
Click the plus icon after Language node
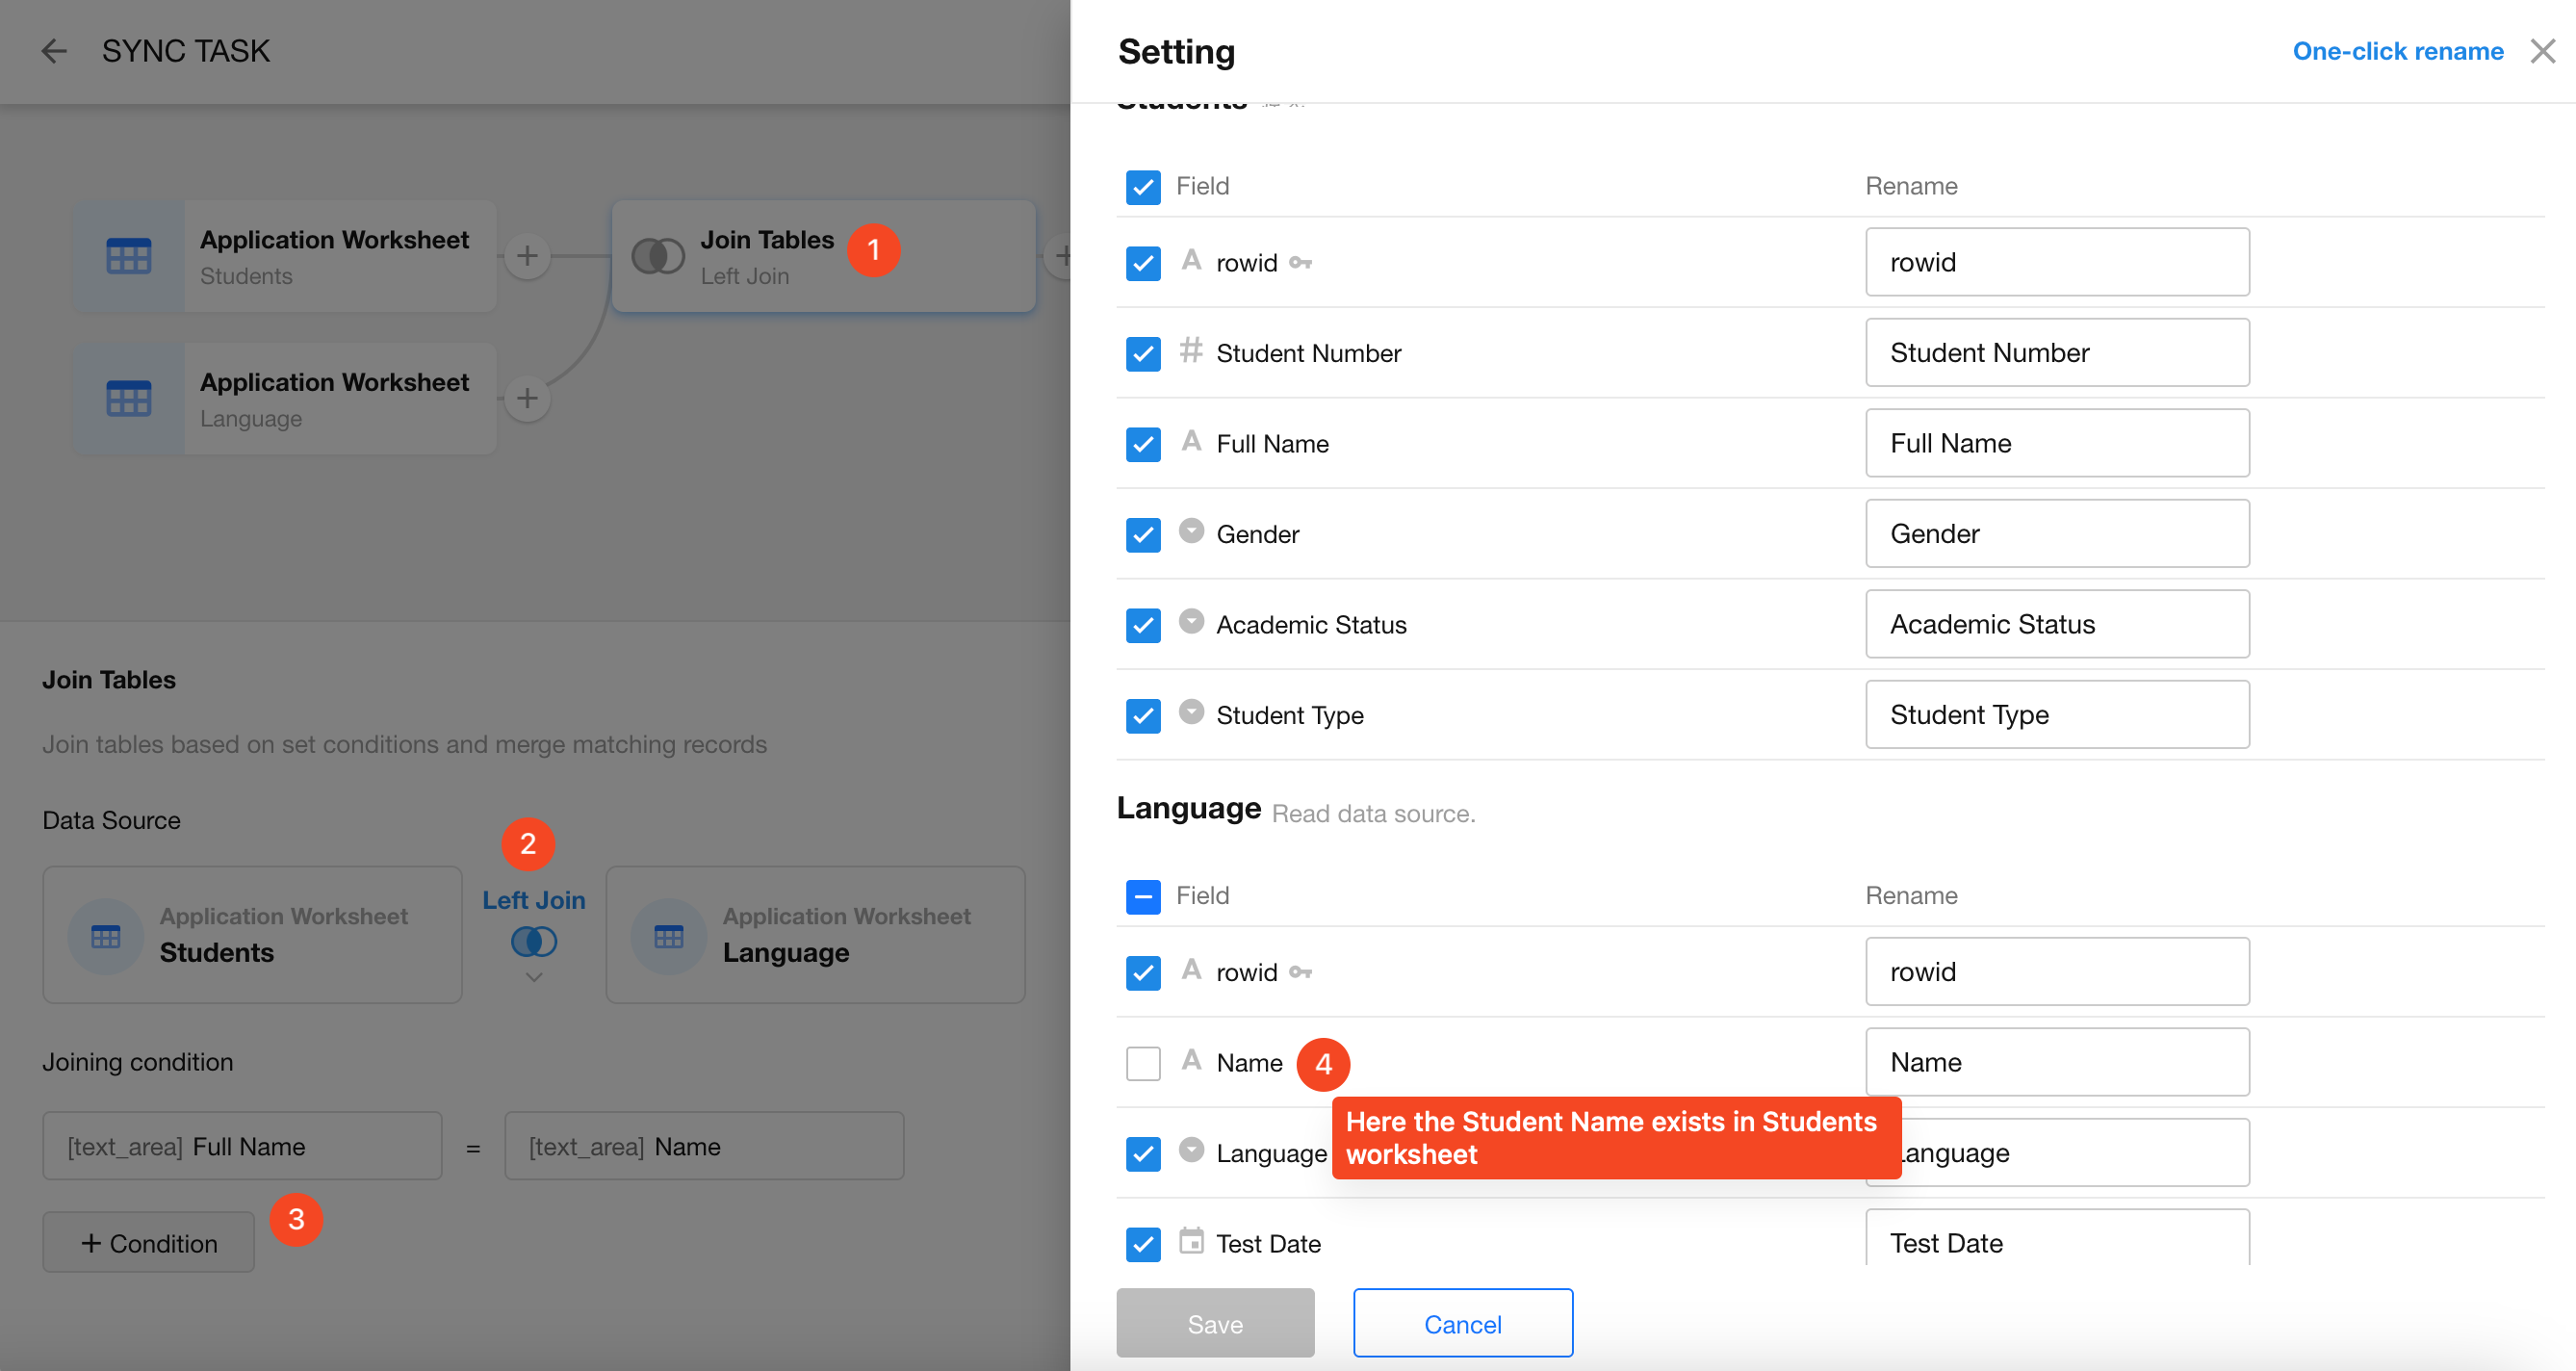527,399
